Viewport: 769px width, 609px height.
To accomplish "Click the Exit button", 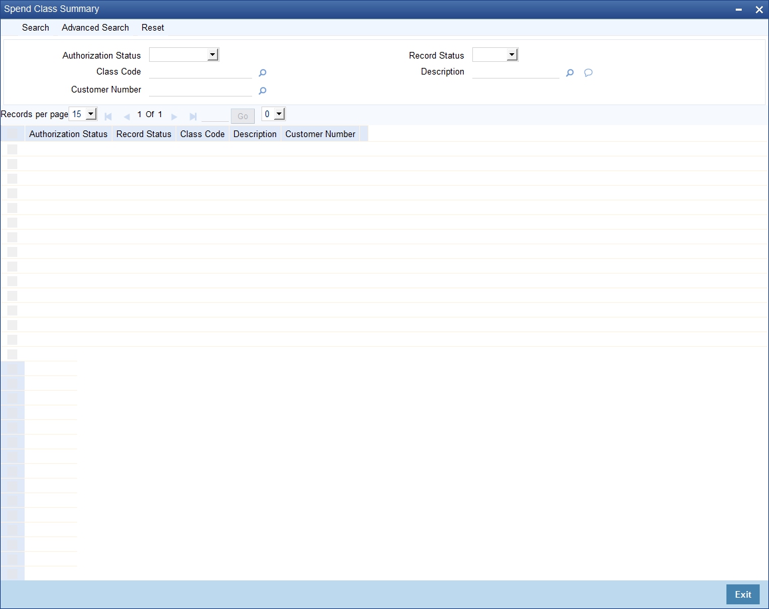I will pyautogui.click(x=742, y=594).
